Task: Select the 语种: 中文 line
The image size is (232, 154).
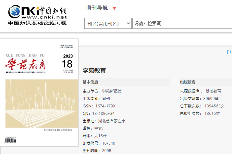Action: [x=93, y=128]
